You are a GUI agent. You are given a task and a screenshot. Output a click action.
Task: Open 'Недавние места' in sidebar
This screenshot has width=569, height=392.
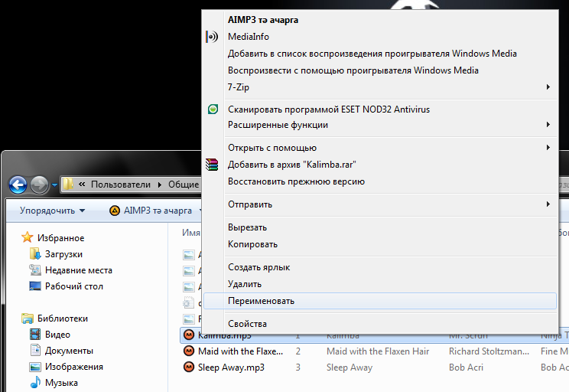78,270
